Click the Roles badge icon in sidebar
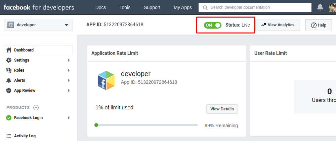Viewport: 336px width, 141px height. [x=9, y=70]
